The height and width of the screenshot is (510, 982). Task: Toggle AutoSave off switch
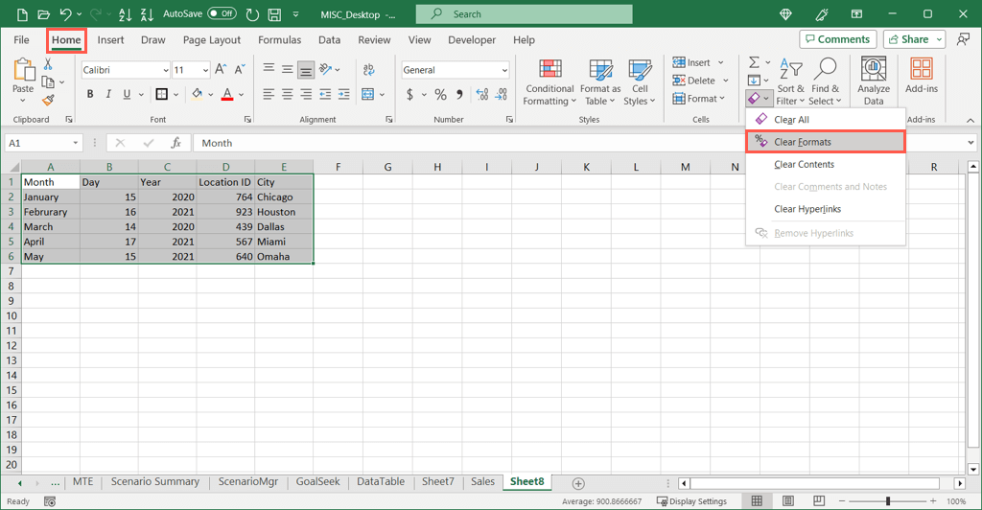point(222,13)
